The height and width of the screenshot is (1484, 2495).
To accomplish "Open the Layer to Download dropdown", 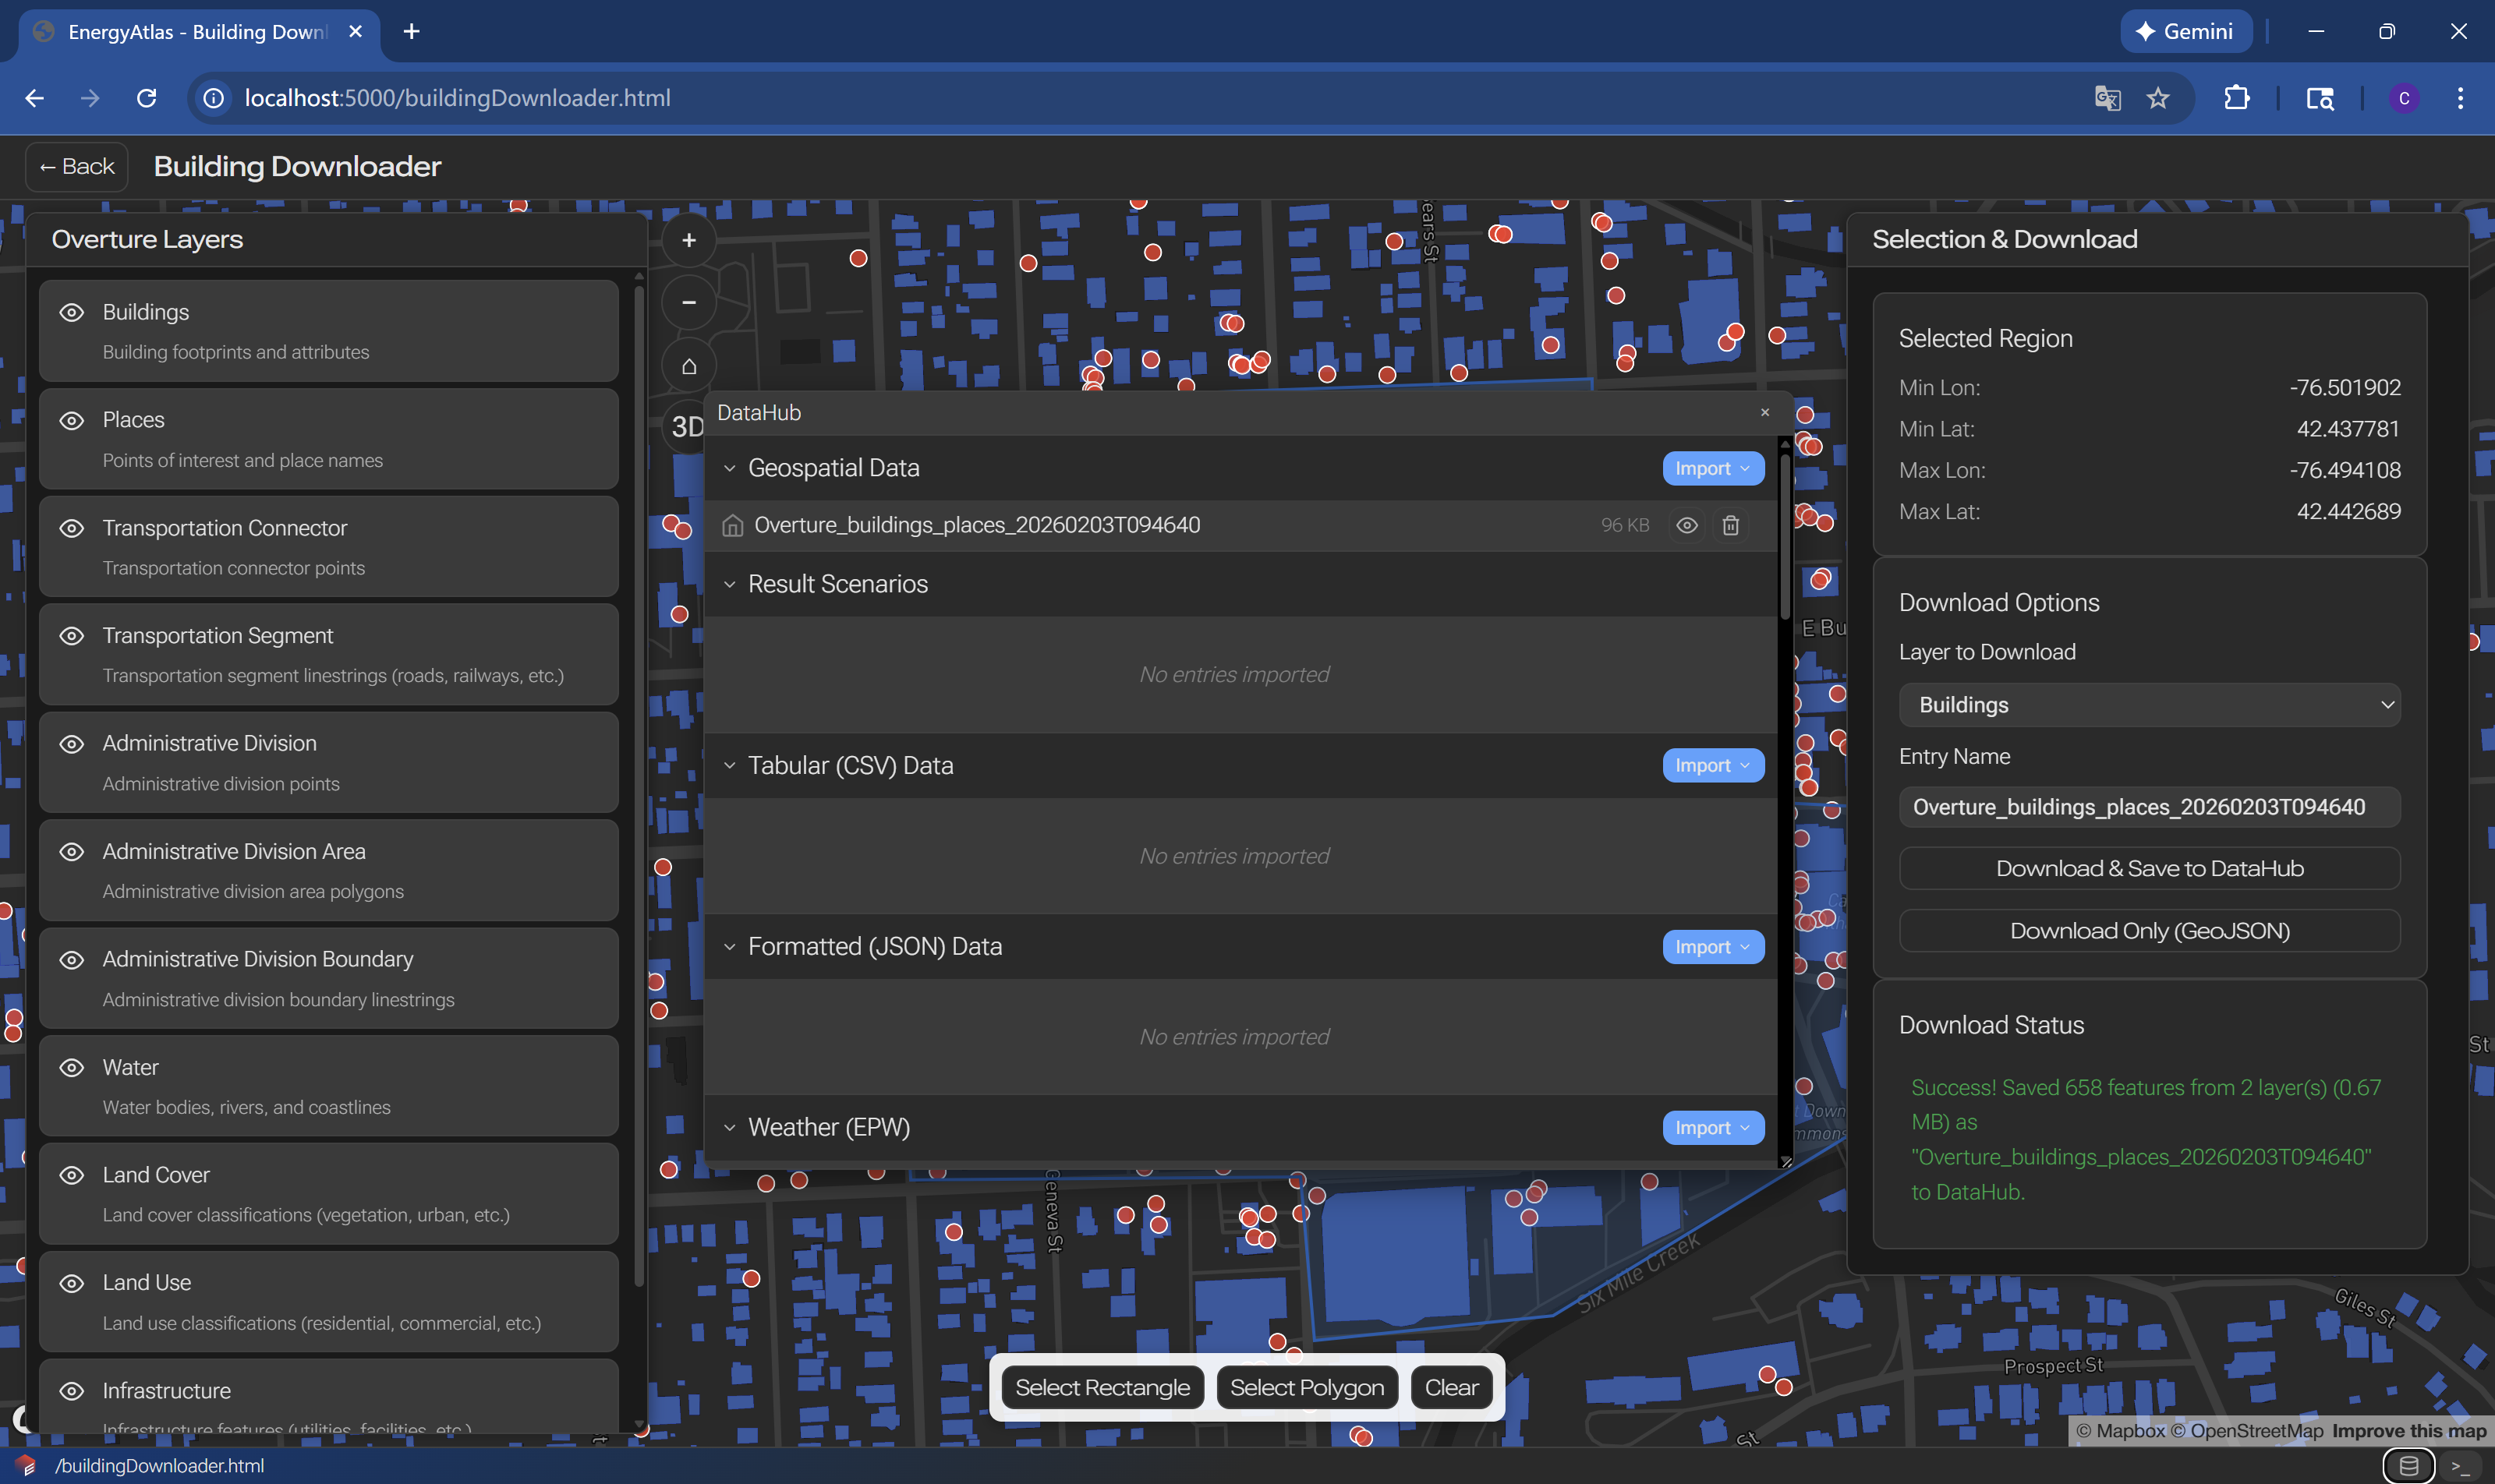I will [x=2149, y=705].
